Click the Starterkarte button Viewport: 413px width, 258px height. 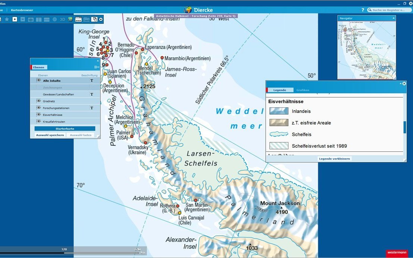pyautogui.click(x=65, y=129)
